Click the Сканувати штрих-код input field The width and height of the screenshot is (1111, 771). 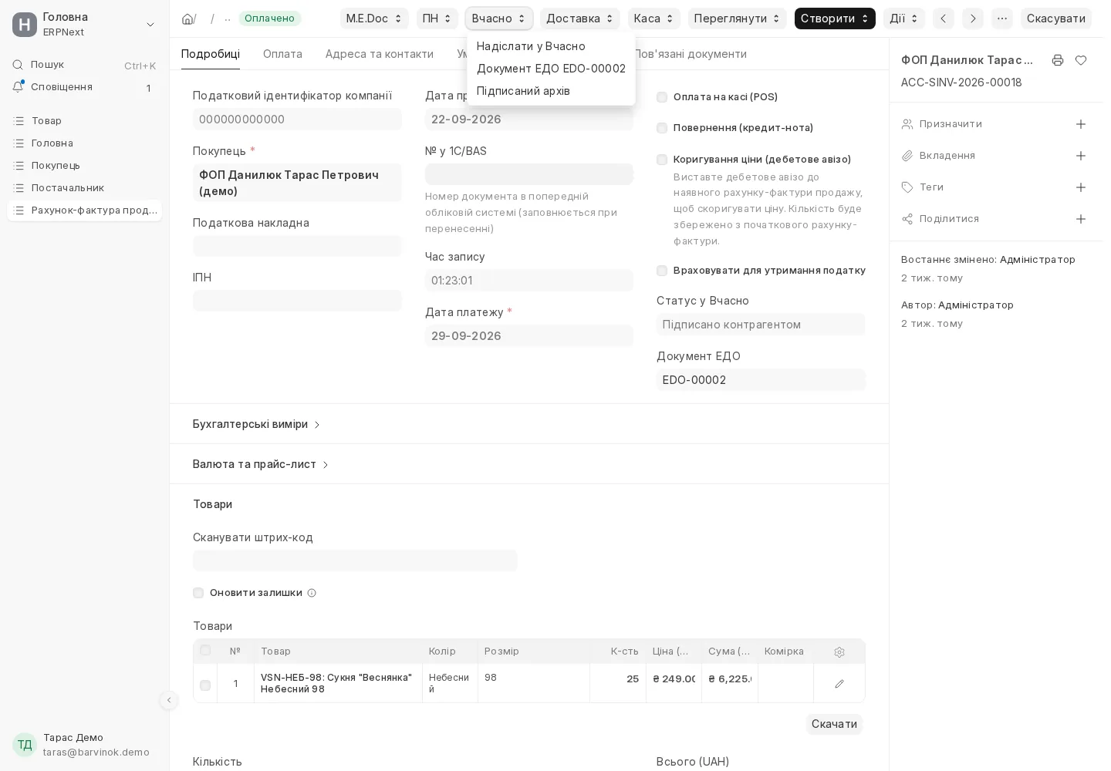[355, 561]
